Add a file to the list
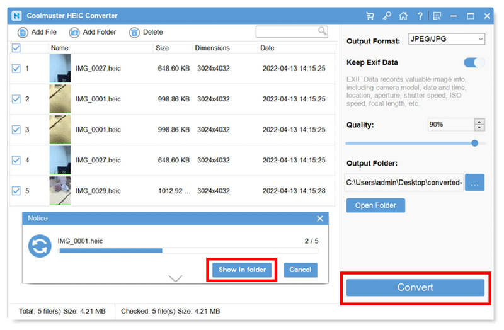 click(x=37, y=32)
